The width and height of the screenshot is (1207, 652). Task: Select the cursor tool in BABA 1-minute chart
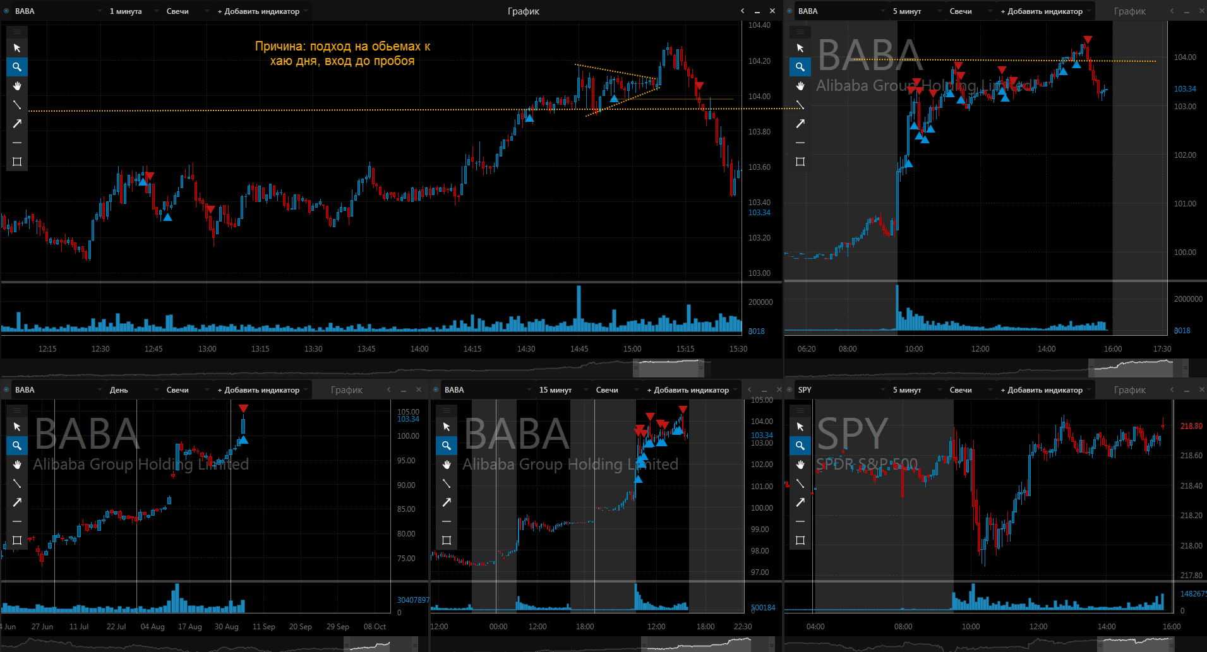[x=17, y=48]
